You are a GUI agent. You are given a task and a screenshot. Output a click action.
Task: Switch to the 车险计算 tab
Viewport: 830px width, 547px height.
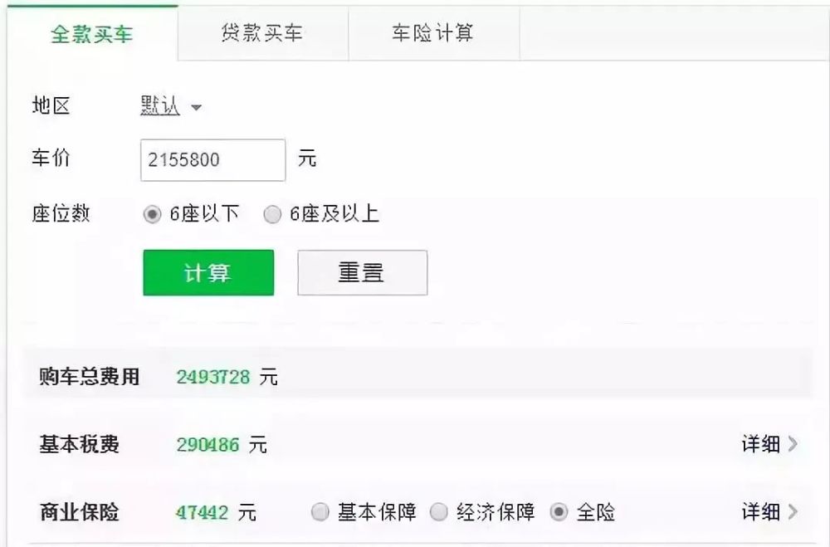click(x=433, y=34)
